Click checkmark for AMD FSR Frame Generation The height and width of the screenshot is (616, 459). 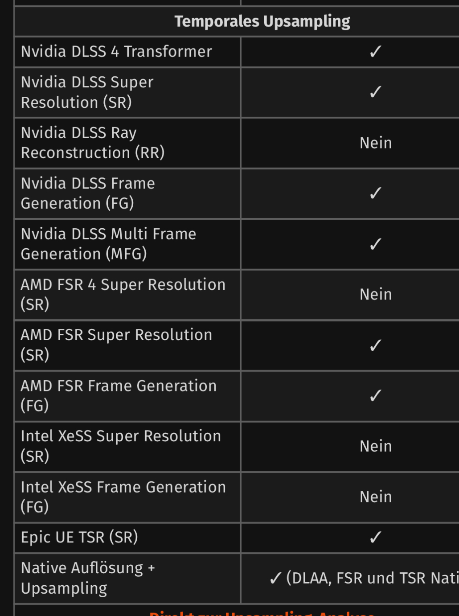(x=376, y=395)
